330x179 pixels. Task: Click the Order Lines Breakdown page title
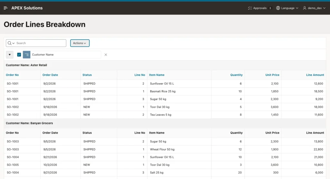coord(44,24)
